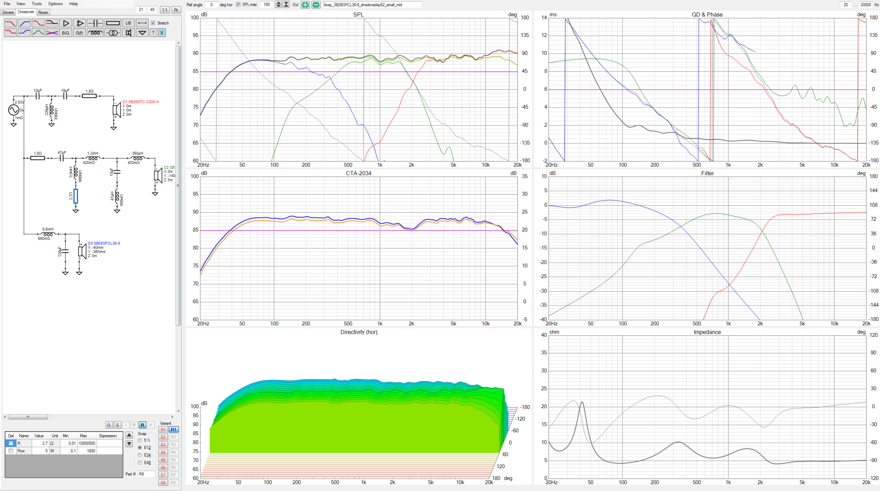Image resolution: width=880 pixels, height=491 pixels.
Task: Add a BiQ biquad block
Action: pos(65,33)
